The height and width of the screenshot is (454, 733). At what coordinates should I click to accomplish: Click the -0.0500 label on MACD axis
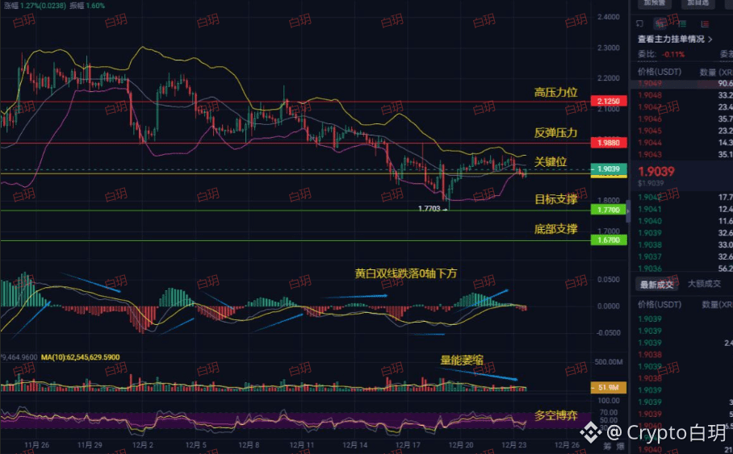(608, 333)
